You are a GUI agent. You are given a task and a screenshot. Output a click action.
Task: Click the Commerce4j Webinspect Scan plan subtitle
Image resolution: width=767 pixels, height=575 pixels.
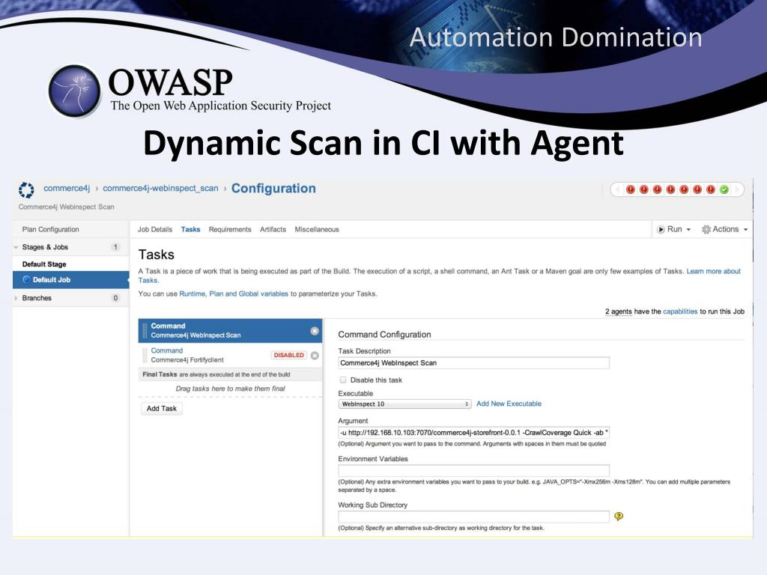tap(66, 207)
